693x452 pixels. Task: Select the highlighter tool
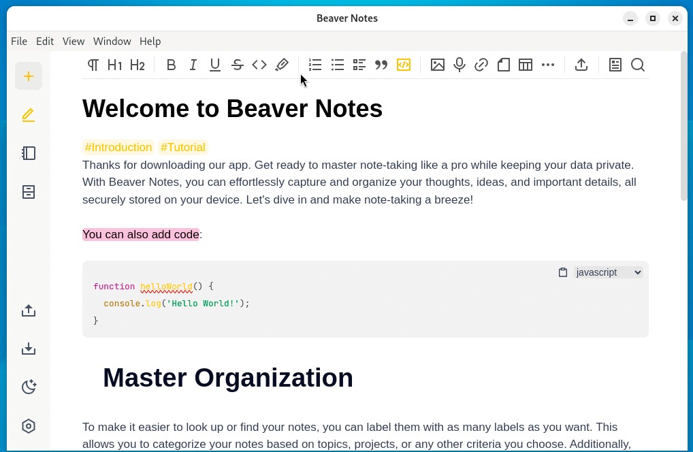click(x=282, y=65)
